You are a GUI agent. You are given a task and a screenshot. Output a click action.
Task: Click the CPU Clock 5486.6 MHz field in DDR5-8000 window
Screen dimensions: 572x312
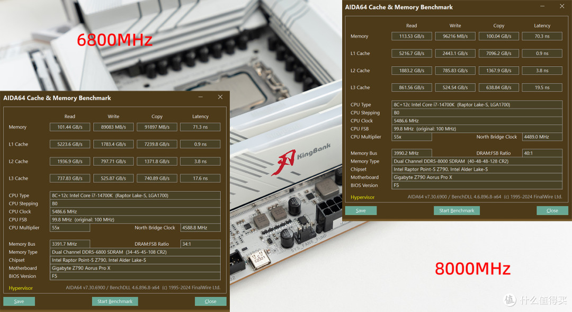point(477,121)
